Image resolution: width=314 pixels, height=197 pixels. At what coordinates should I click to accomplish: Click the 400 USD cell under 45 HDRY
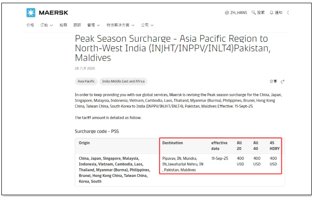click(x=273, y=161)
